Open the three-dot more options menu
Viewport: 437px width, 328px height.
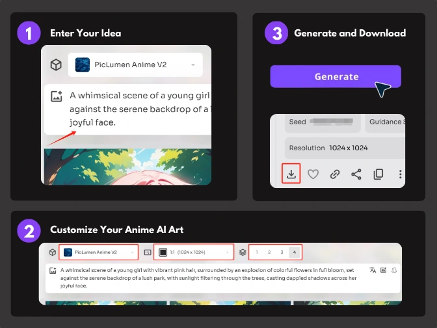[x=400, y=174]
